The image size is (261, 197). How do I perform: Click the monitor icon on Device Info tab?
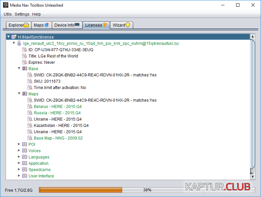(77, 25)
